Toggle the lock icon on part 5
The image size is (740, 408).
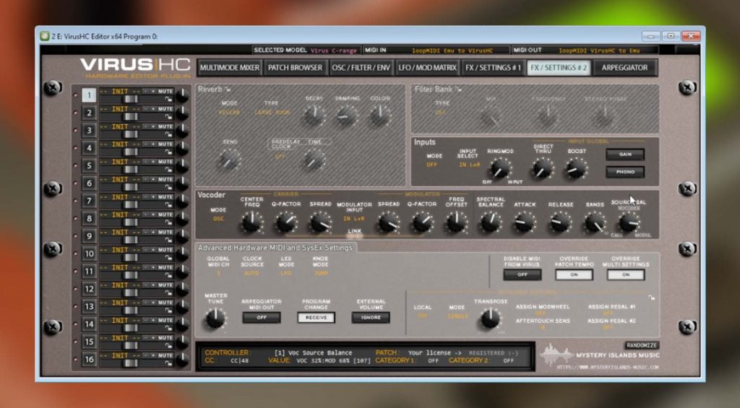[x=168, y=170]
